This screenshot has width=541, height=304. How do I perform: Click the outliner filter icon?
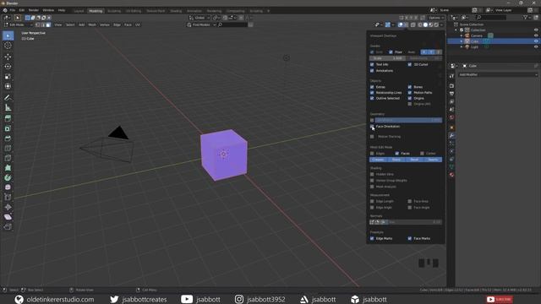[526, 17]
